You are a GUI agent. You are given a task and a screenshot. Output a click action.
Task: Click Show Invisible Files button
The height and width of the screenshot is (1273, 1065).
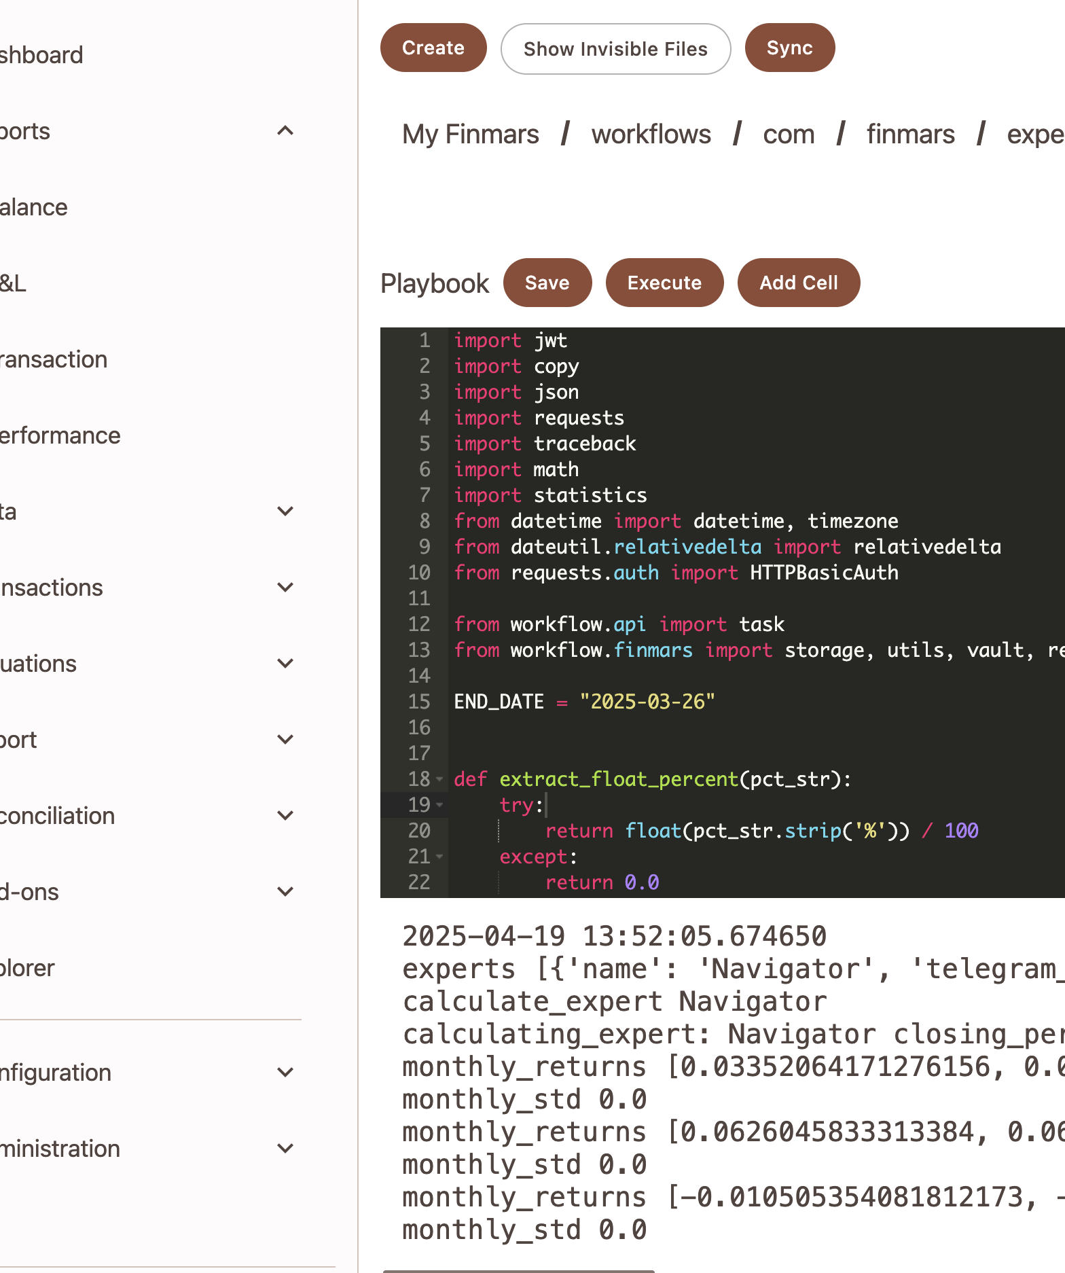coord(615,49)
